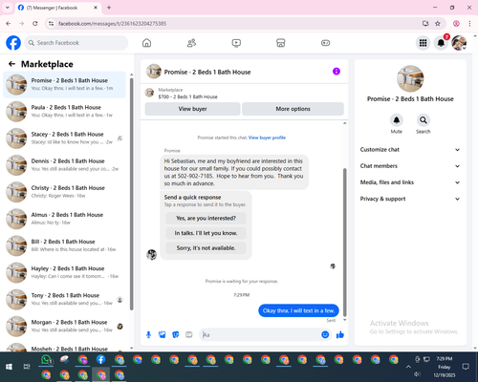Viewport: 478px width, 382px height.
Task: Click the conversation list scrollbar
Action: coord(131,194)
